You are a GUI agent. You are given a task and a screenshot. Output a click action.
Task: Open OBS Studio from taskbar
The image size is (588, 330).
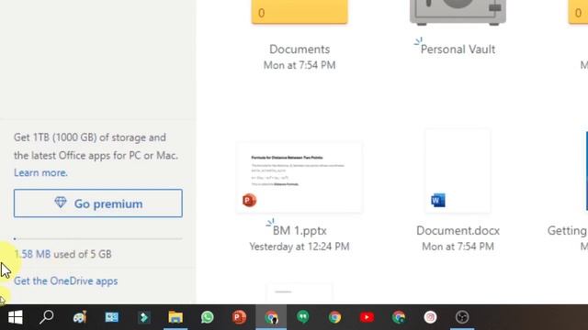(x=462, y=317)
